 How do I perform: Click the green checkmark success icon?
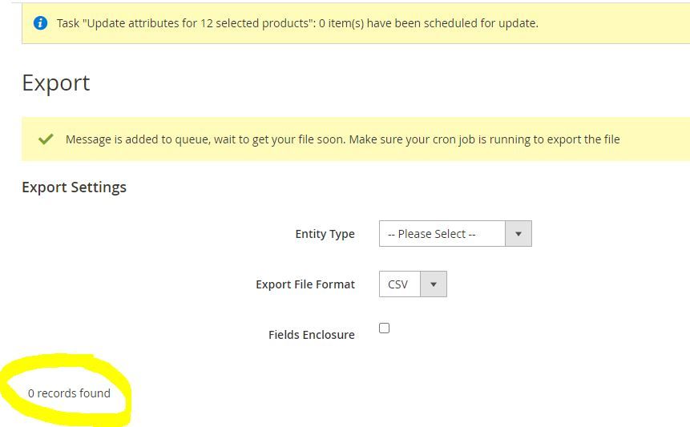tap(46, 139)
